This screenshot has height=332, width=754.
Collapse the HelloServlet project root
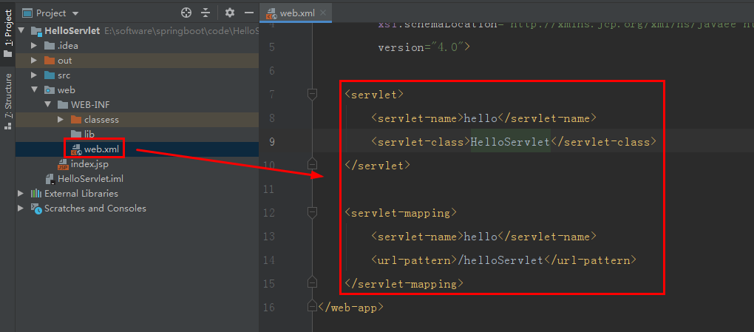click(x=21, y=31)
